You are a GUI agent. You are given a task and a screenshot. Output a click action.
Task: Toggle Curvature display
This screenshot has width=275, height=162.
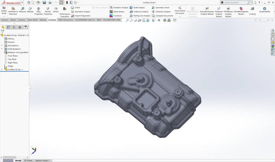coord(116,16)
